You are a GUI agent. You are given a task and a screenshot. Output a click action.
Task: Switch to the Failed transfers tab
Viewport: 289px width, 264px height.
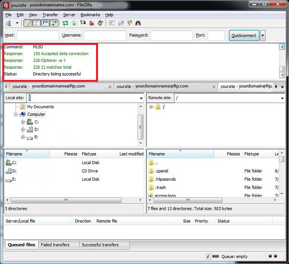[59, 245]
